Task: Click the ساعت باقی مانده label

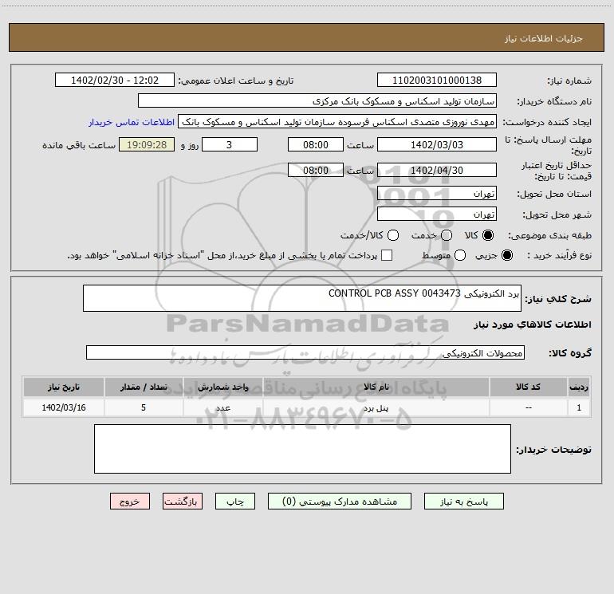Action: tap(79, 145)
